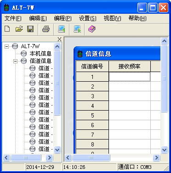Select channel row header 6

(92, 125)
